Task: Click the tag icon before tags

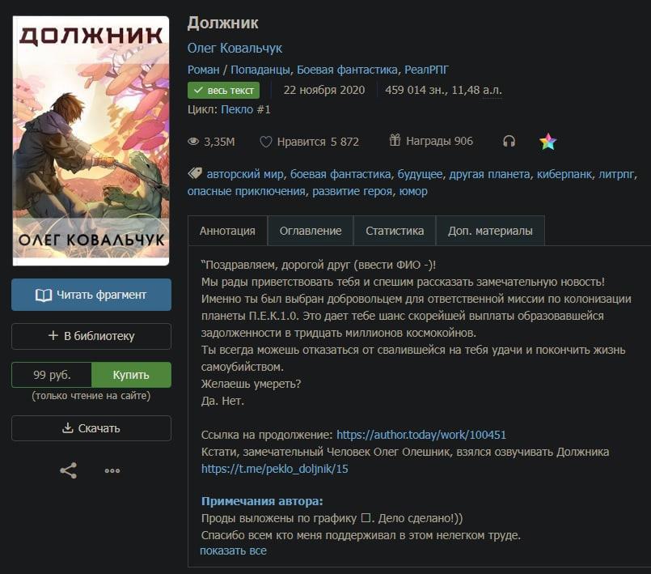Action: pos(195,173)
